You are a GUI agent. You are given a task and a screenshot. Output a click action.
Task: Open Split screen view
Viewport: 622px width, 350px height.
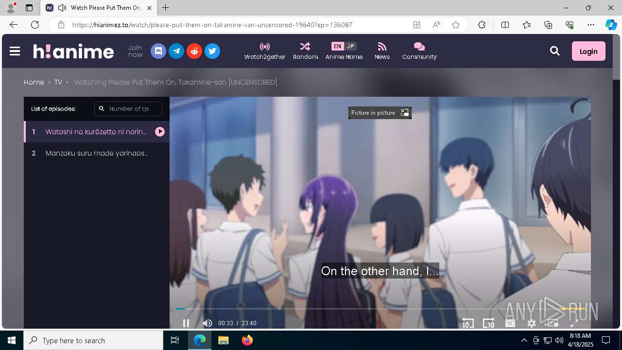click(505, 25)
